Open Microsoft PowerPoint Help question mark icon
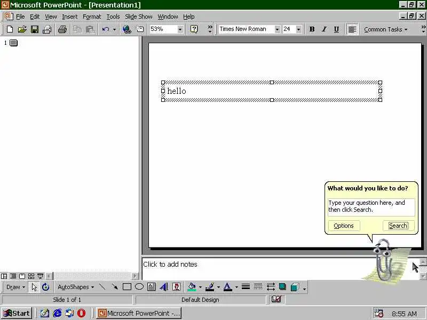 pos(194,29)
